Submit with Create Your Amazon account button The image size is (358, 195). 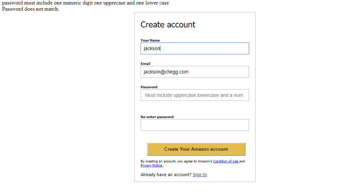[196, 149]
